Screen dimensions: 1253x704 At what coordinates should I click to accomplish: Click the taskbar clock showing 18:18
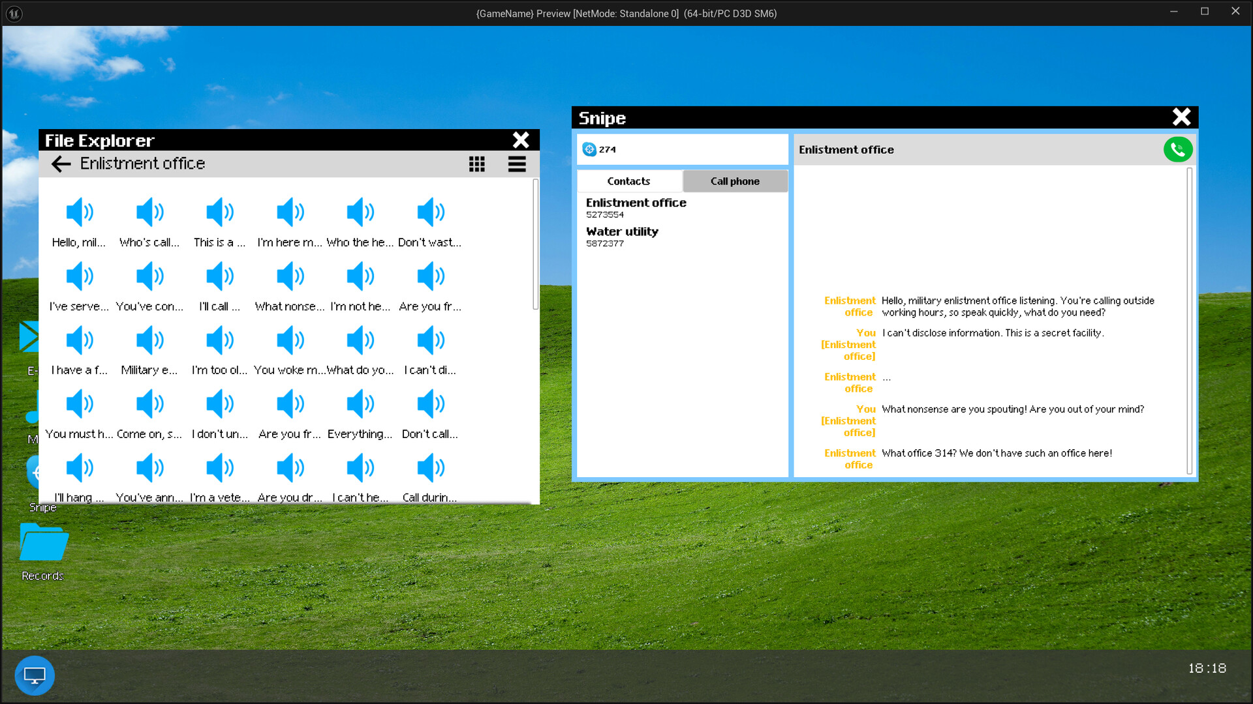1207,668
